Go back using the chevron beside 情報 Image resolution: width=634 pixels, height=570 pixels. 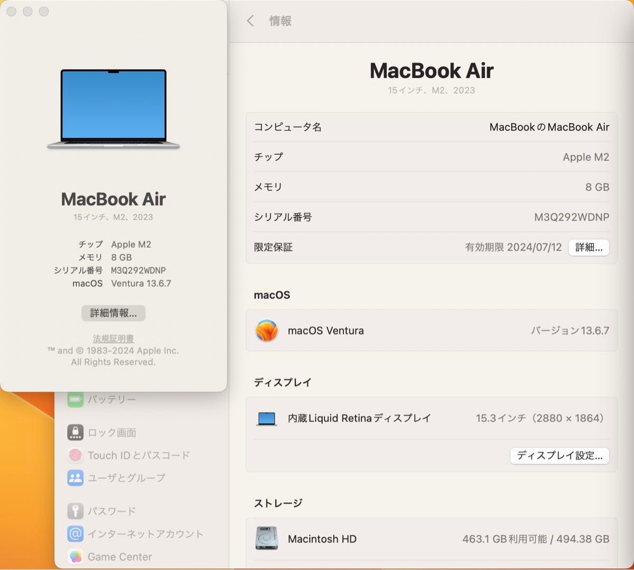(x=250, y=21)
